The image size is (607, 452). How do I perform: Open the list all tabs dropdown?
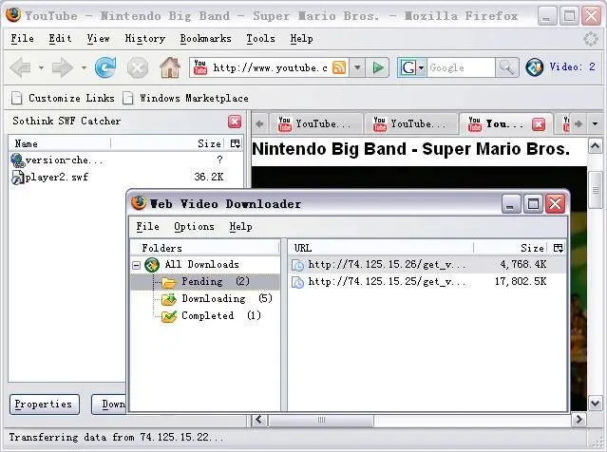(x=595, y=123)
